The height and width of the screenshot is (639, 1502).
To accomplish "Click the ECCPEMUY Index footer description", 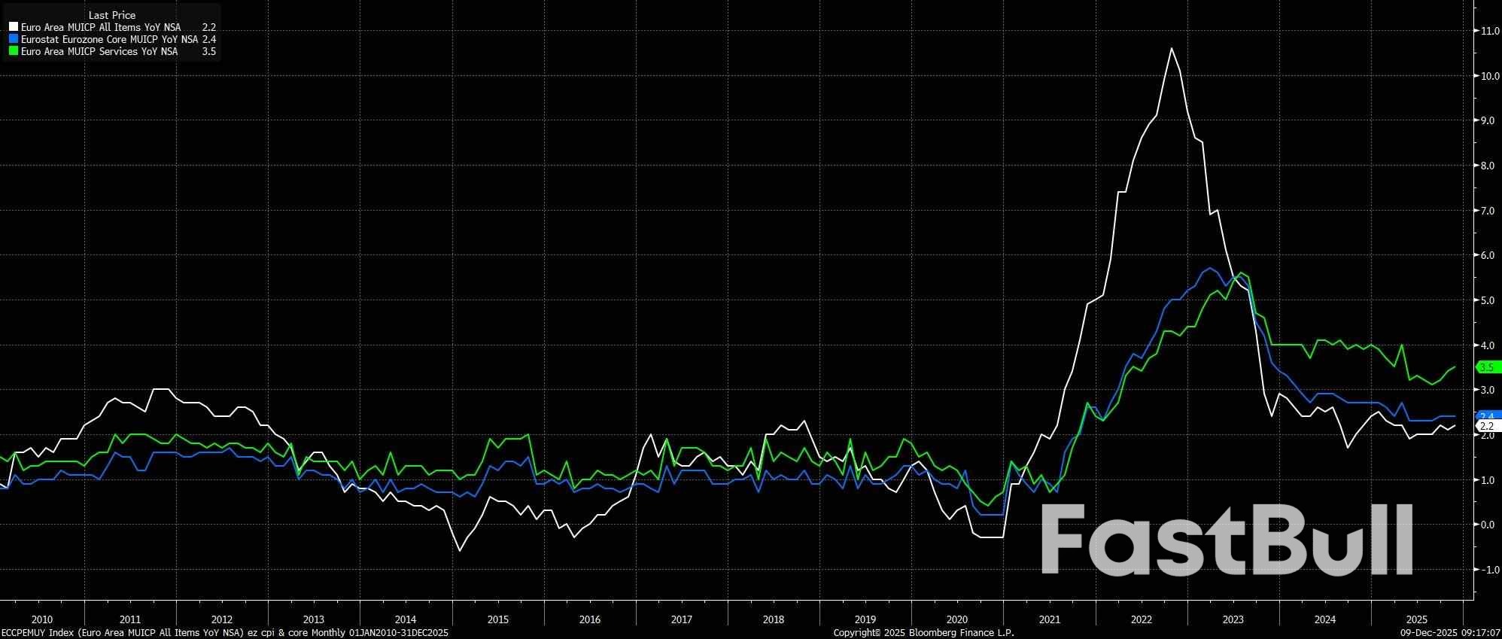I will 224,633.
